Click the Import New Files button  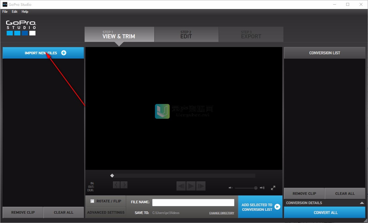coord(43,53)
